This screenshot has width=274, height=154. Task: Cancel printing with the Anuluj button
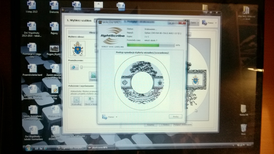[175, 117]
